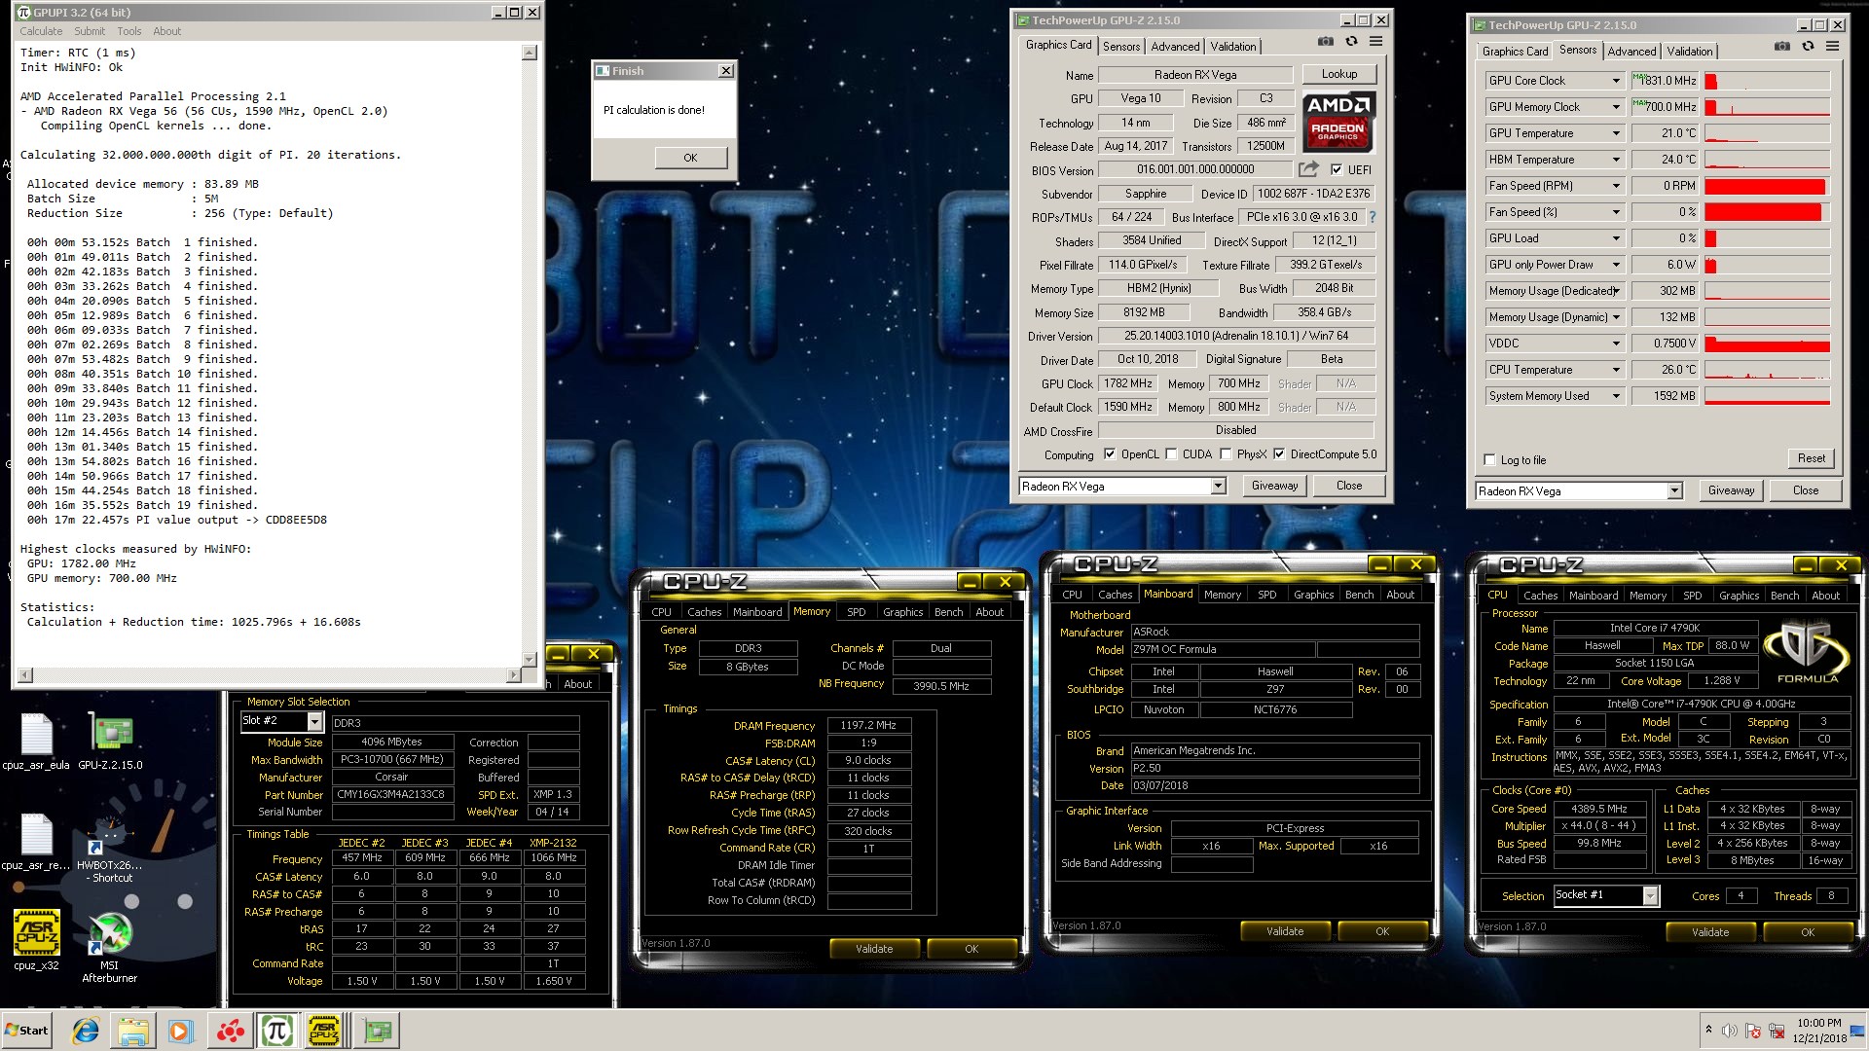Screen dimensions: 1869x1051
Task: Open the cpuz_asr_re... desktop file
Action: coord(36,843)
